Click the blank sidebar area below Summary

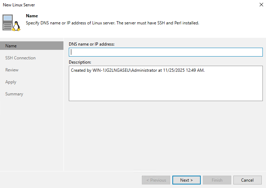pos(32,134)
